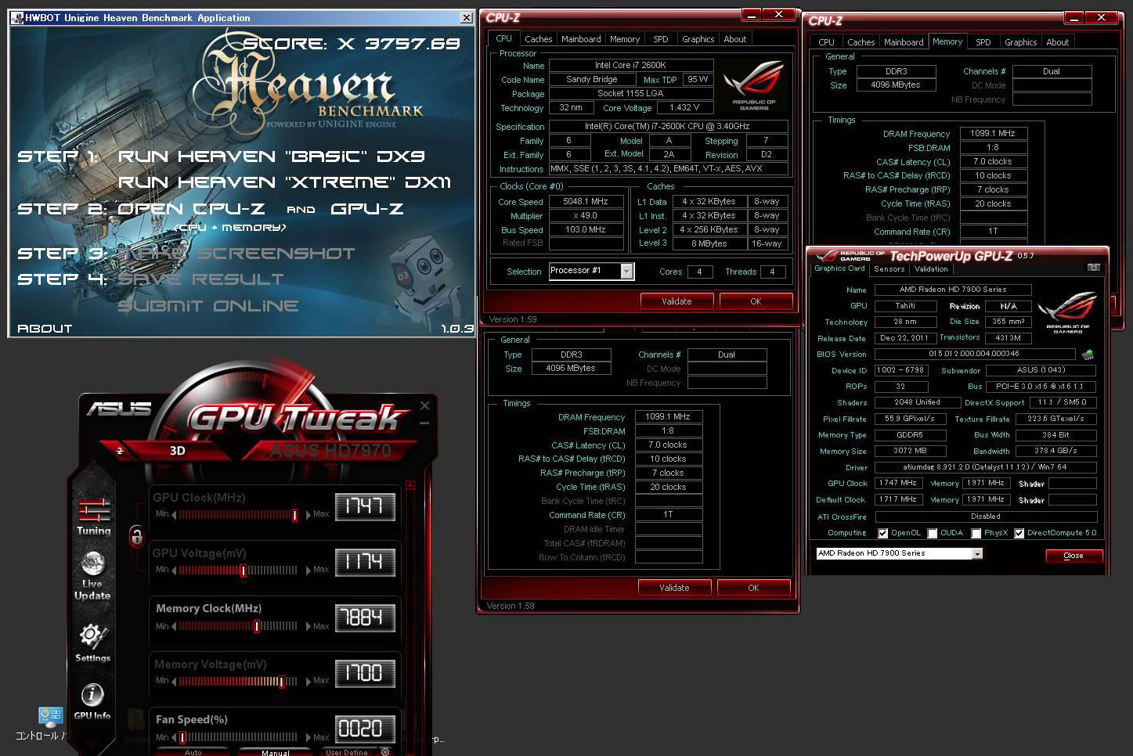Open the AMD Radeon HD 7900 Series dropdown
Viewport: 1133px width, 756px height.
click(976, 554)
